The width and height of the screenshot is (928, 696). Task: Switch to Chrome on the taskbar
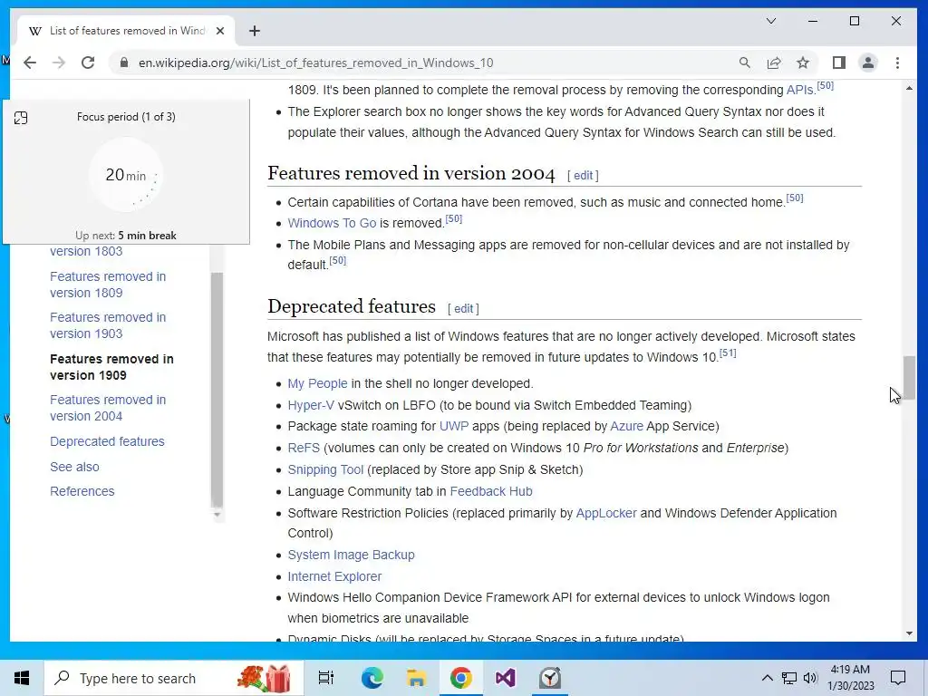460,678
